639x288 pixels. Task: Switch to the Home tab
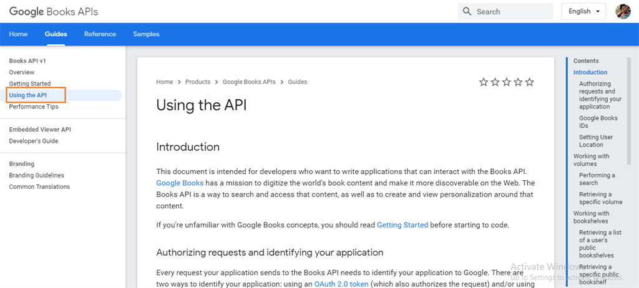[x=18, y=34]
